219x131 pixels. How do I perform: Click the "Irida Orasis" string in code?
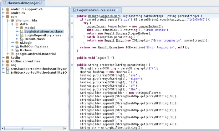pos(155,30)
